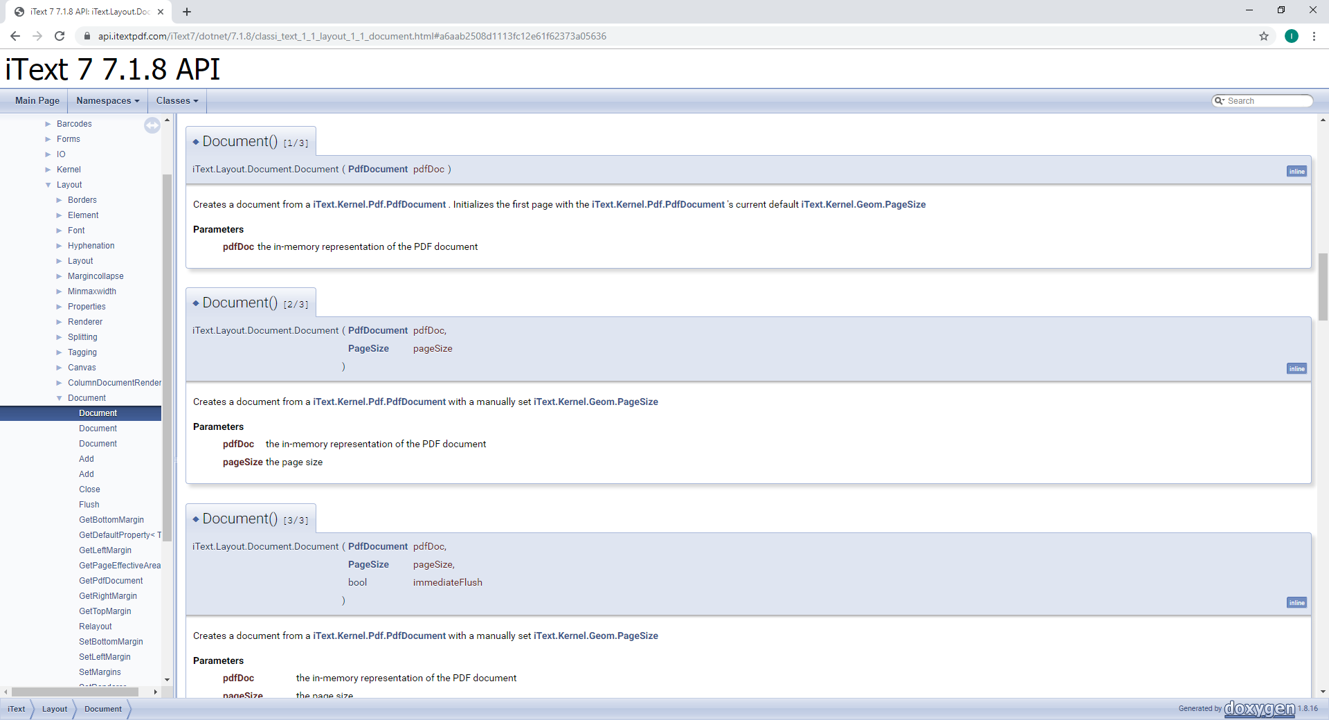
Task: Switch to the Main Page tab
Action: tap(36, 100)
